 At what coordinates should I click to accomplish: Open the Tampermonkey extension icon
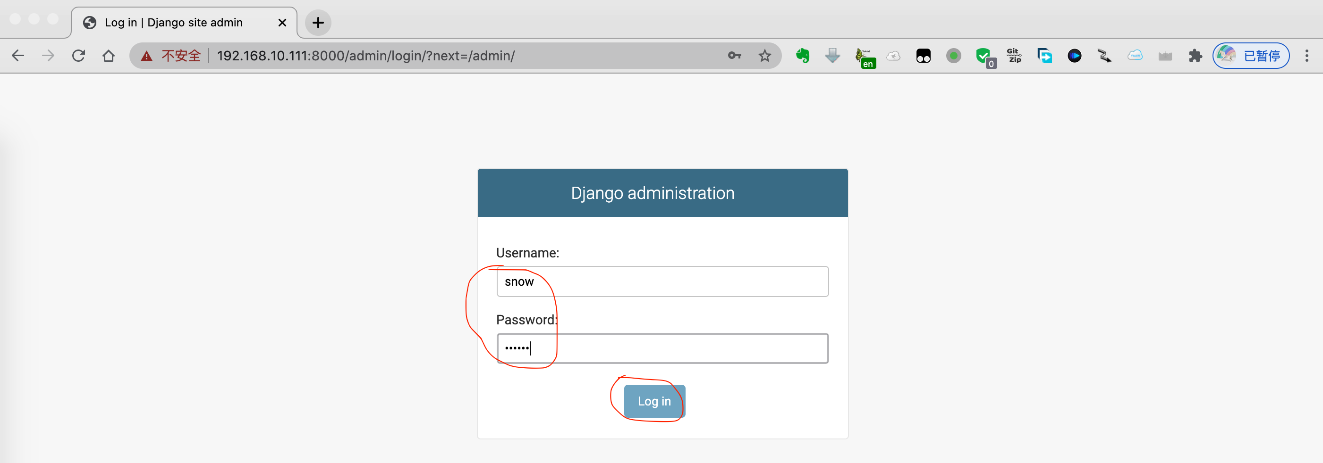[923, 55]
